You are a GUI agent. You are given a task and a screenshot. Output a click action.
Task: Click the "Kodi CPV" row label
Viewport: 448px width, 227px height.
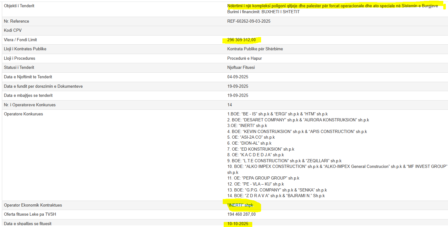pyautogui.click(x=13, y=30)
